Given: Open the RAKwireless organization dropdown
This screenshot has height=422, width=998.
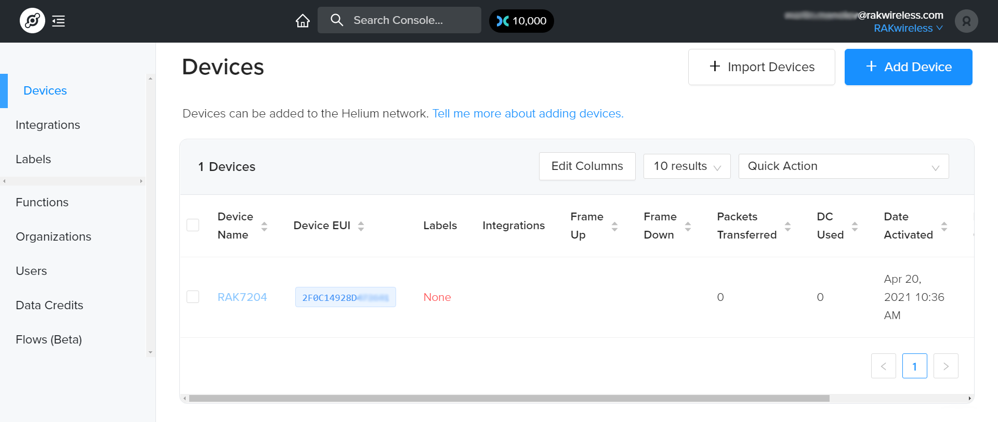Looking at the screenshot, I should 908,29.
